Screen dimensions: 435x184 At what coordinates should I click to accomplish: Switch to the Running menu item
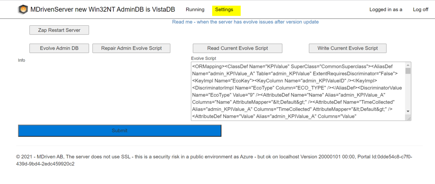[195, 10]
